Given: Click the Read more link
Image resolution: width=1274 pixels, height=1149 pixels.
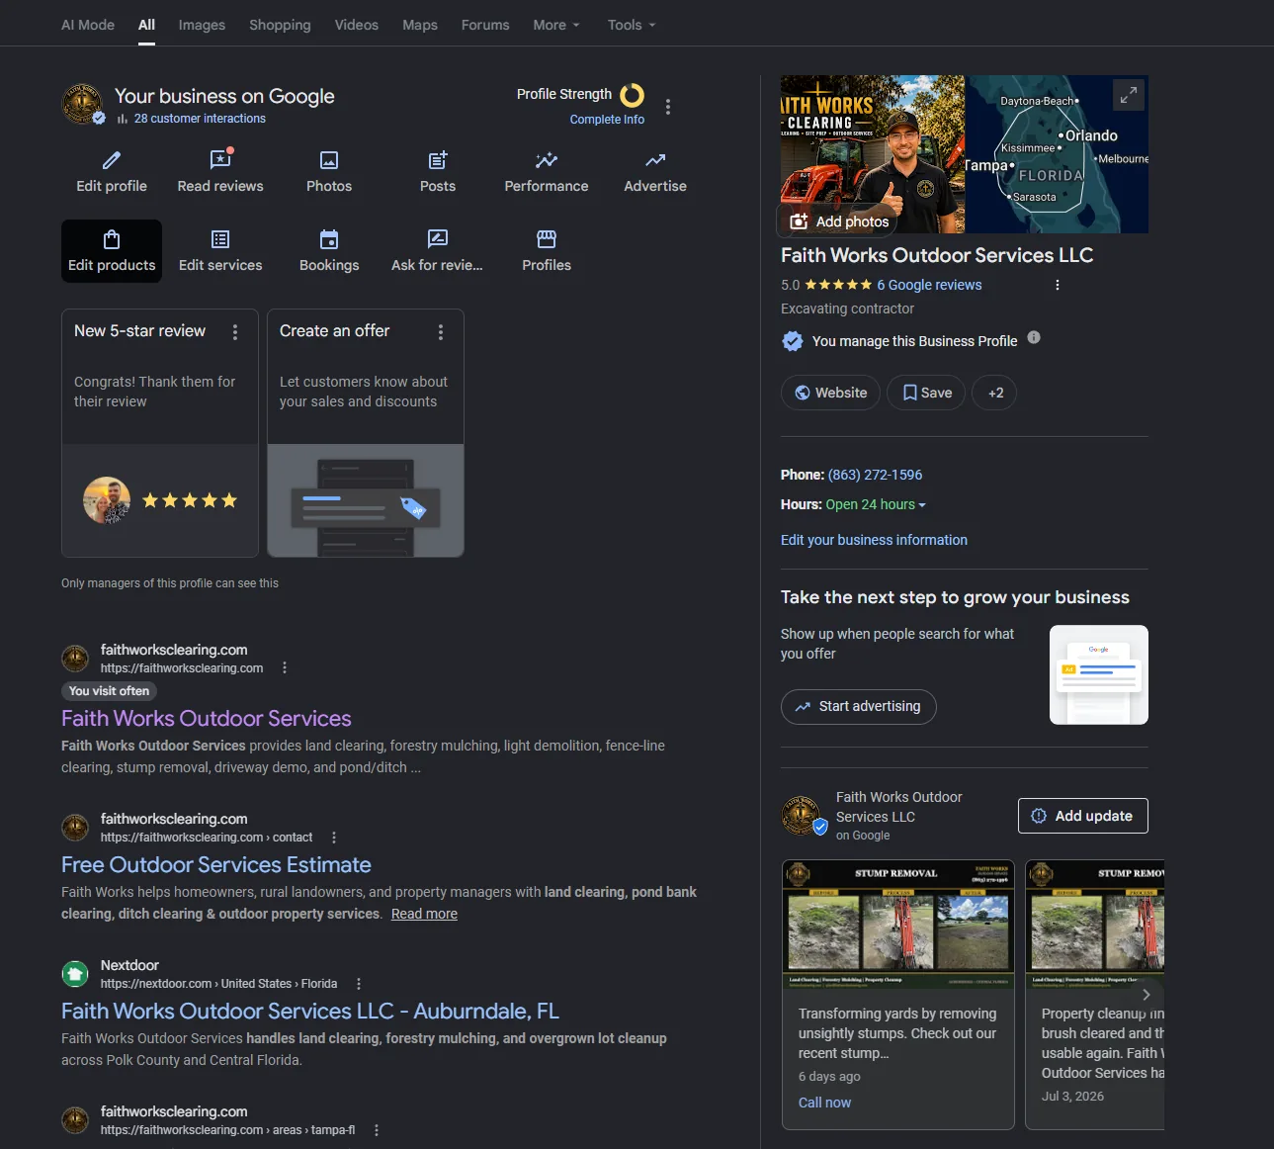Looking at the screenshot, I should (x=424, y=914).
